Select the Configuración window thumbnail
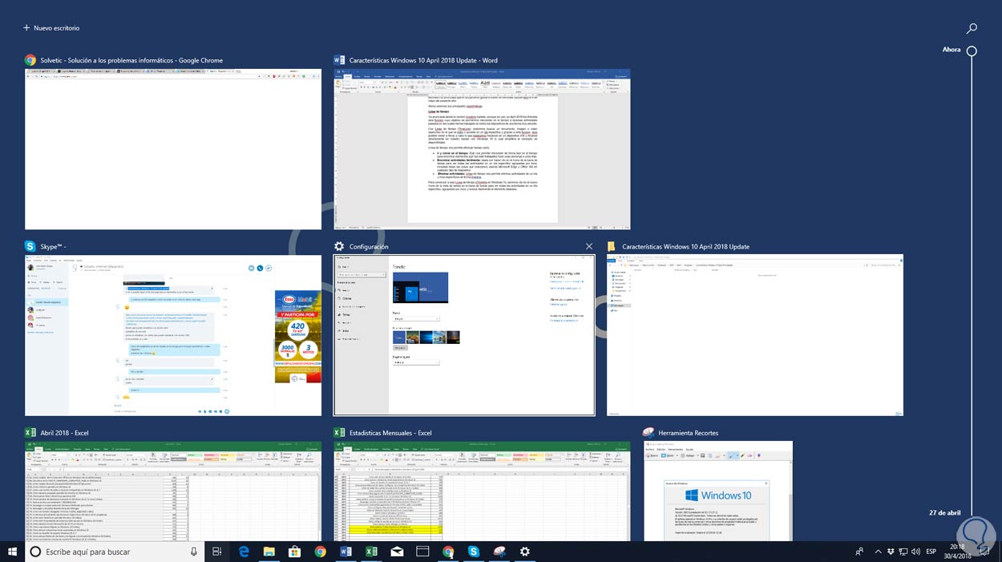The image size is (1002, 562). 464,335
